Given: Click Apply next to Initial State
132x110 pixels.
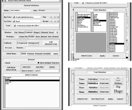Looking at the screenshot, I should (56, 54).
